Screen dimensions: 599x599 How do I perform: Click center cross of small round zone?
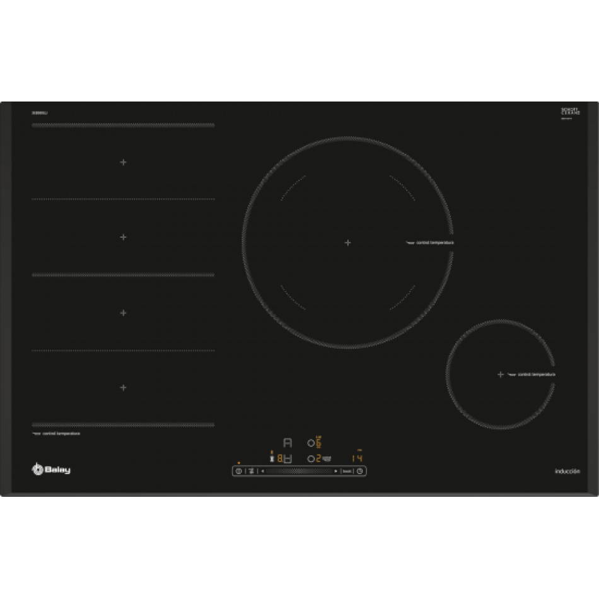click(x=501, y=374)
